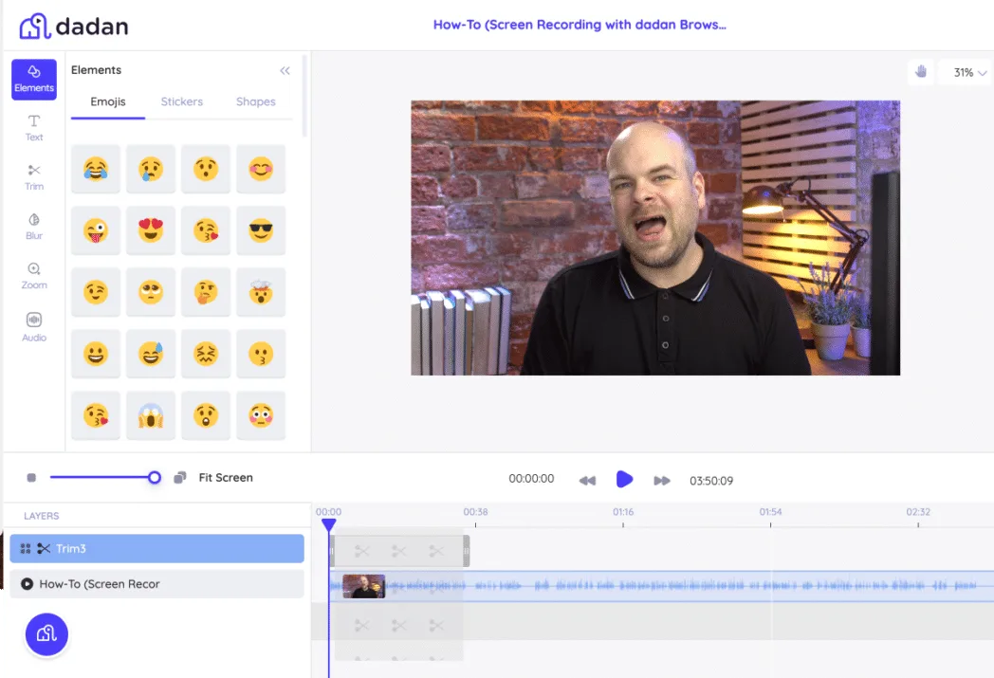Play the video
The image size is (994, 678).
click(x=624, y=479)
